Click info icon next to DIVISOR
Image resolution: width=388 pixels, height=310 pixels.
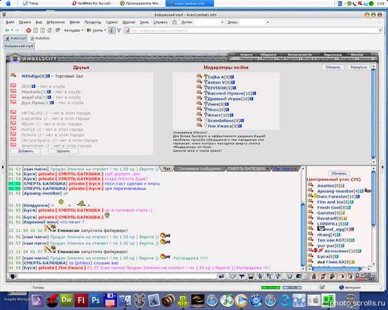[234, 88]
